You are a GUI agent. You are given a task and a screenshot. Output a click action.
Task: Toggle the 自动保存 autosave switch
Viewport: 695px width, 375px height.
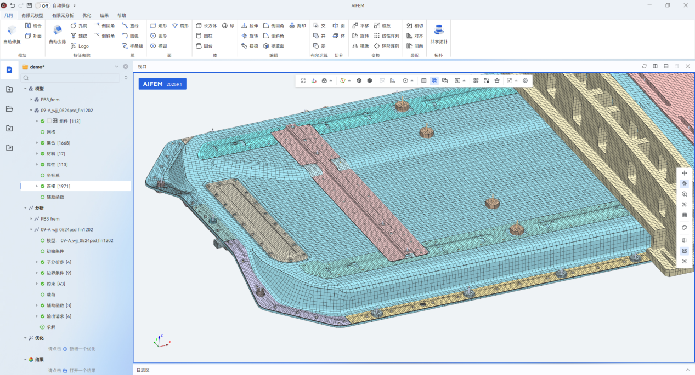coord(42,5)
